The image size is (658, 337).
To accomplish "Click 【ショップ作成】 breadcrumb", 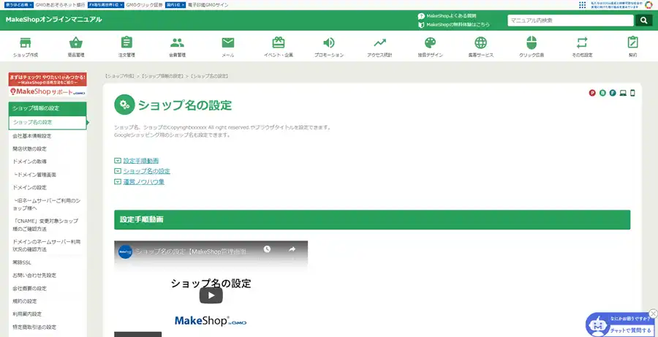I will 121,76.
